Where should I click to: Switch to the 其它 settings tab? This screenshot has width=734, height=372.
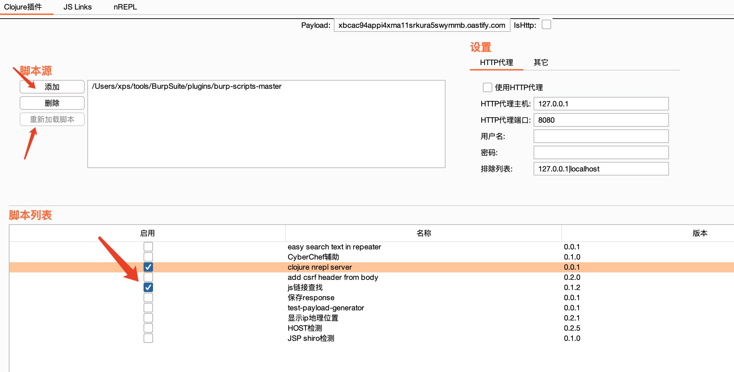coord(541,63)
